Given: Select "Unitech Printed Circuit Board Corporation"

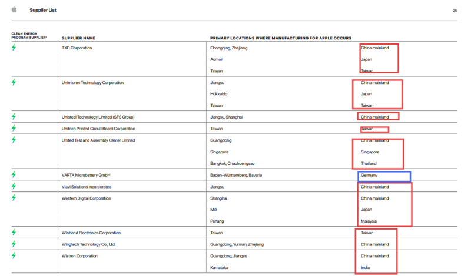Looking at the screenshot, I should (x=98, y=129).
